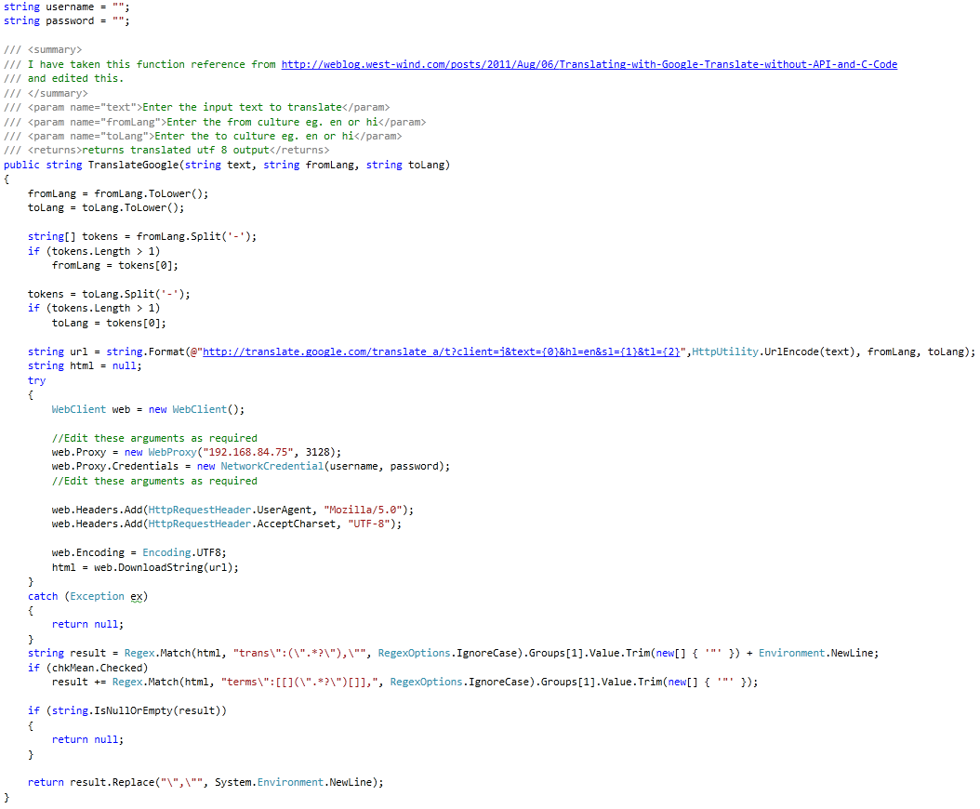The width and height of the screenshot is (980, 809).
Task: Click "tokens = toLang.Split('-');" line
Action: 109,295
